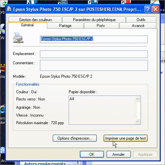This screenshot has width=165, height=165.
Task: Click Imprimer une page de test
Action: [x=125, y=138]
